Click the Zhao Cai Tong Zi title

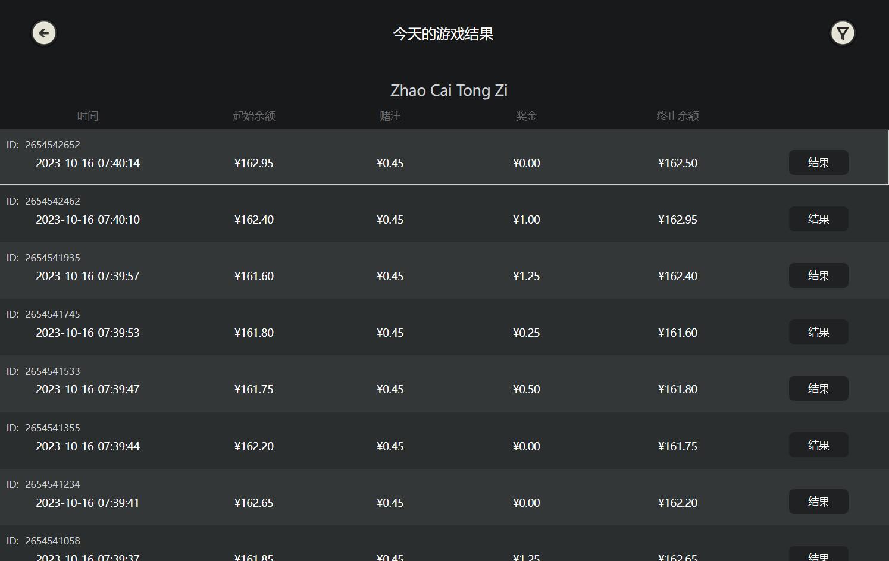(449, 90)
